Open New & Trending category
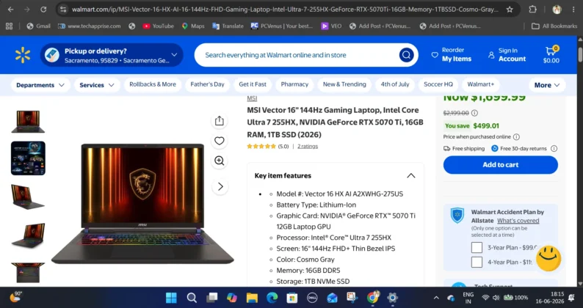The height and width of the screenshot is (308, 583). [x=344, y=84]
